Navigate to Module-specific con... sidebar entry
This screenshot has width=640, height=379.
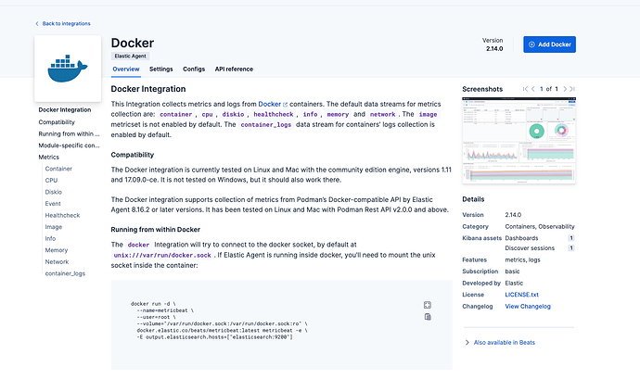(69, 145)
